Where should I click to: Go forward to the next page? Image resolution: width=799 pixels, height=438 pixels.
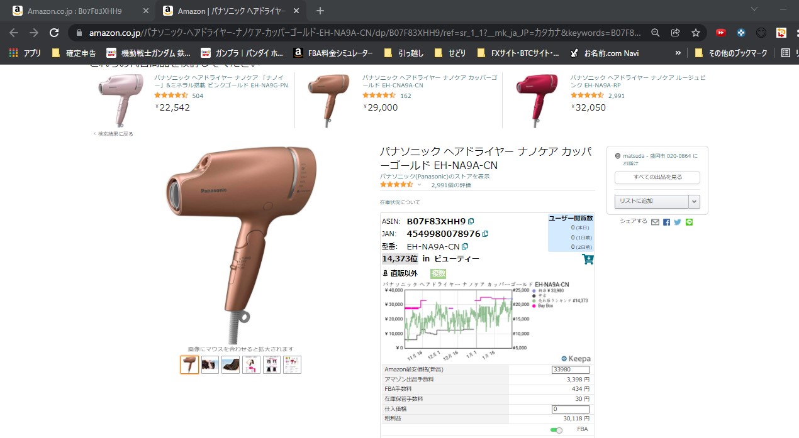pyautogui.click(x=34, y=33)
